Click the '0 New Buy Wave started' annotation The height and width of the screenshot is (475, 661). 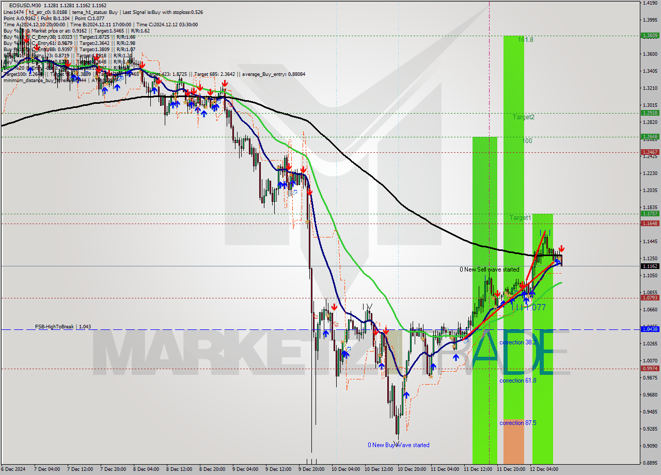(x=398, y=445)
